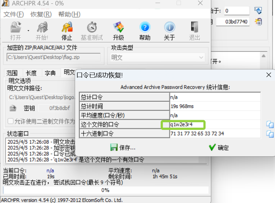Confirm with the 确定 button
Screen dimensions: 275x203
click(219, 147)
